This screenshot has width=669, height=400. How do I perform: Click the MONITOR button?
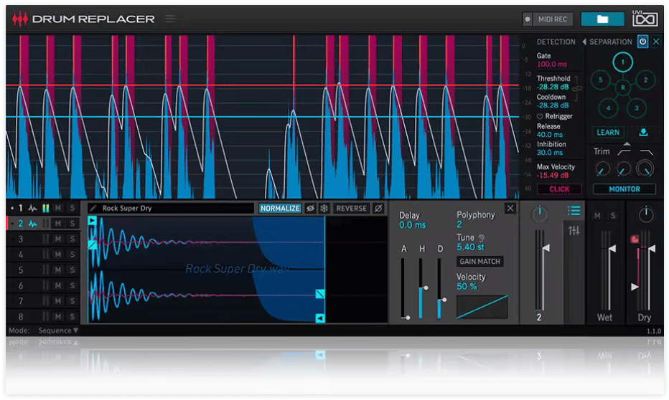point(624,189)
